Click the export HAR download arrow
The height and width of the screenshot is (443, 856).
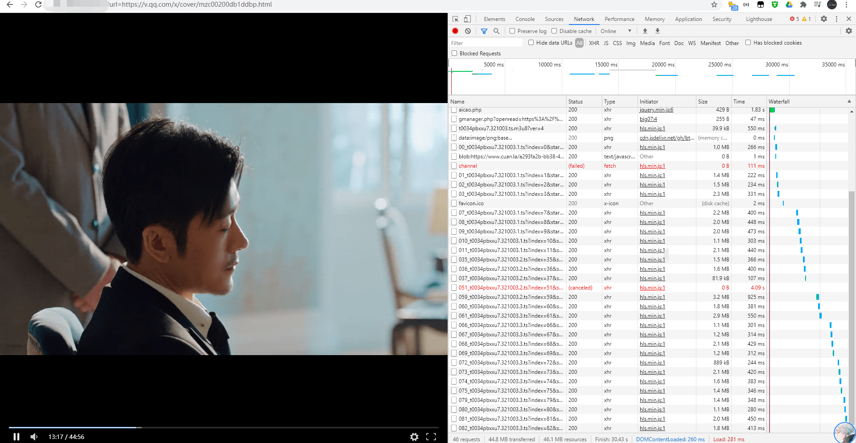pos(657,31)
